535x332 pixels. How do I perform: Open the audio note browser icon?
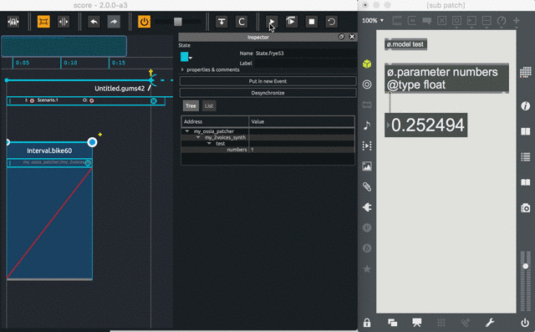coord(367,125)
